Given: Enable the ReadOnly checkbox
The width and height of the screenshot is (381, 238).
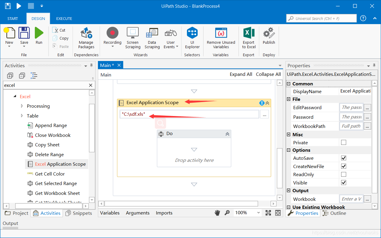Looking at the screenshot, I should pos(344,174).
